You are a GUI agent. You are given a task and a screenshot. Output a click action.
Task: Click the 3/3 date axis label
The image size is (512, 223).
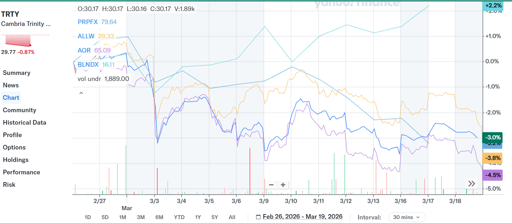click(x=154, y=201)
